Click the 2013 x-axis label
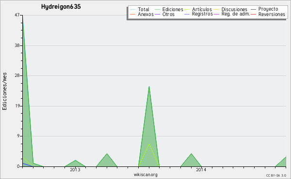The image size is (291, 179). pos(75,170)
